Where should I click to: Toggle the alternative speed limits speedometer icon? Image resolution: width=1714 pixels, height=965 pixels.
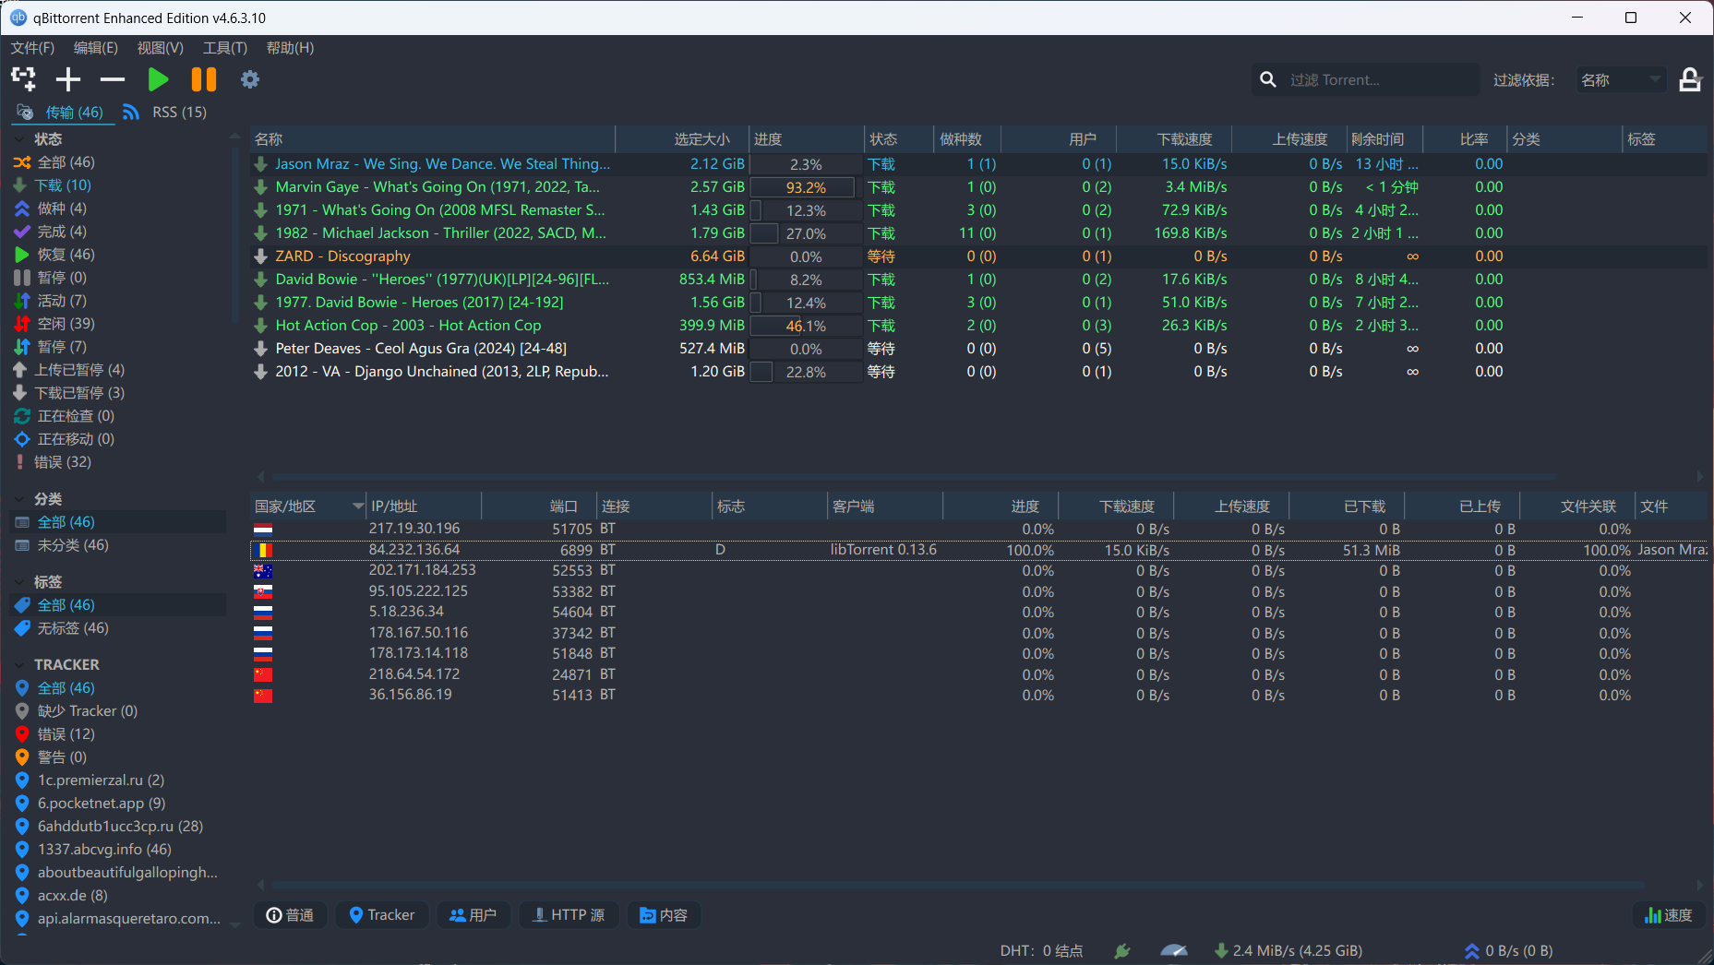point(1174,951)
